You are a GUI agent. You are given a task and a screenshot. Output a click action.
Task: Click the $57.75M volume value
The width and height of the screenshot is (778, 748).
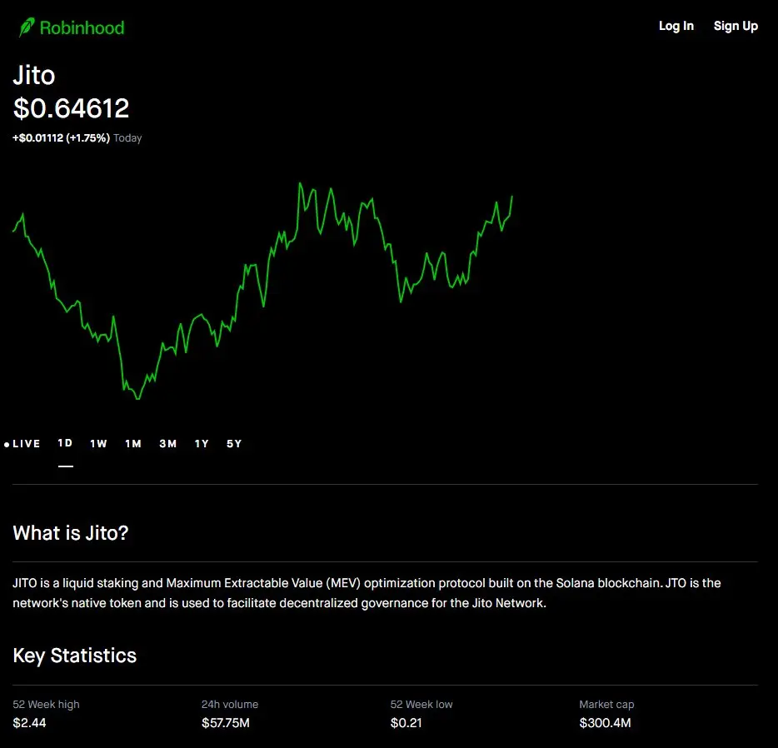pos(226,723)
